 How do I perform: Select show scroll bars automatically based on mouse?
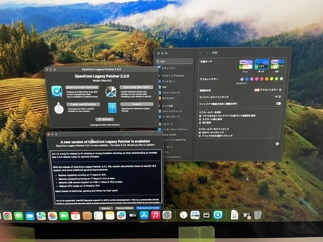tap(200, 116)
